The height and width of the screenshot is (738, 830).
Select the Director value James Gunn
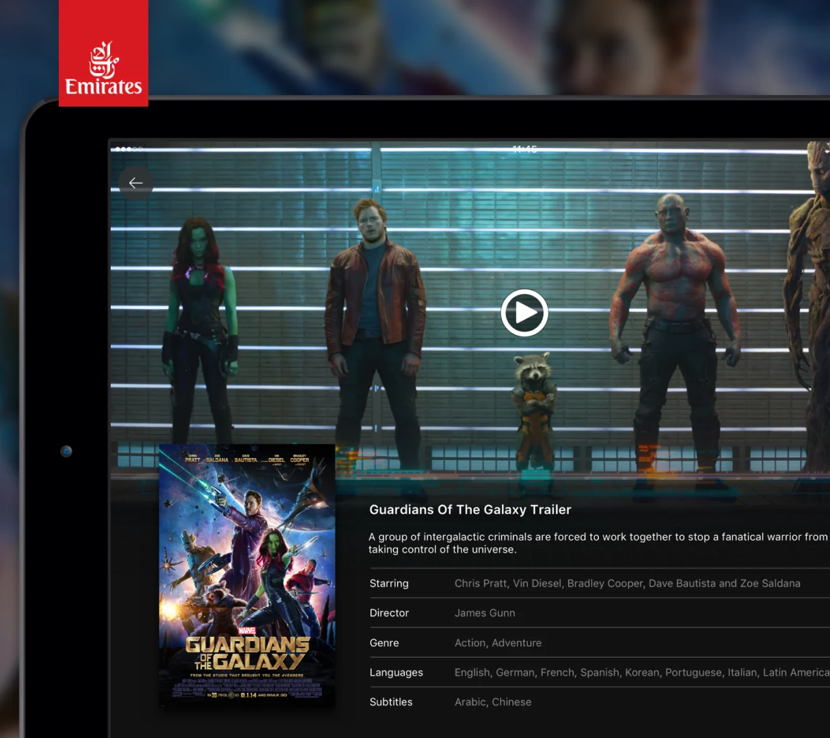pos(485,613)
